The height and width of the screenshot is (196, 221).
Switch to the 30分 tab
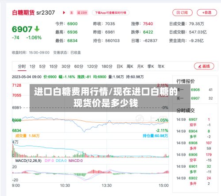coord(66,66)
